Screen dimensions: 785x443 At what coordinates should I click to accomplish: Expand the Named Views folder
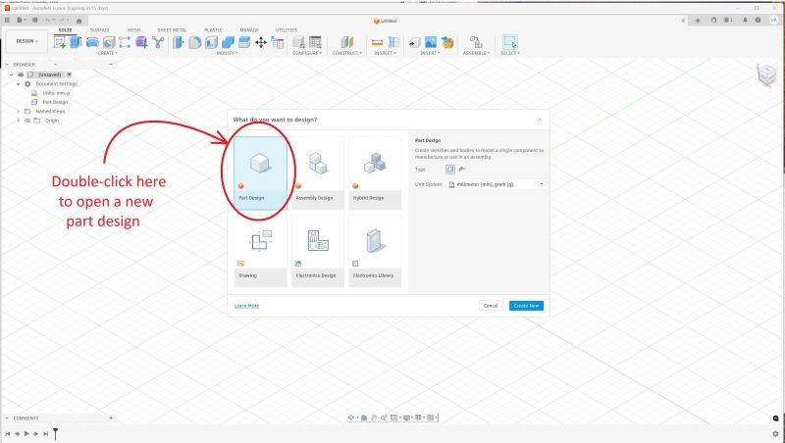(x=18, y=111)
